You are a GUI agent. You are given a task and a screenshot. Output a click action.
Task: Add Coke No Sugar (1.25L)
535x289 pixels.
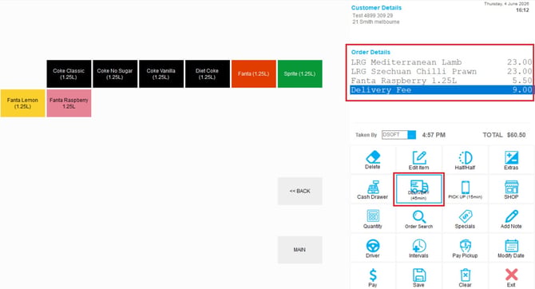click(x=115, y=73)
